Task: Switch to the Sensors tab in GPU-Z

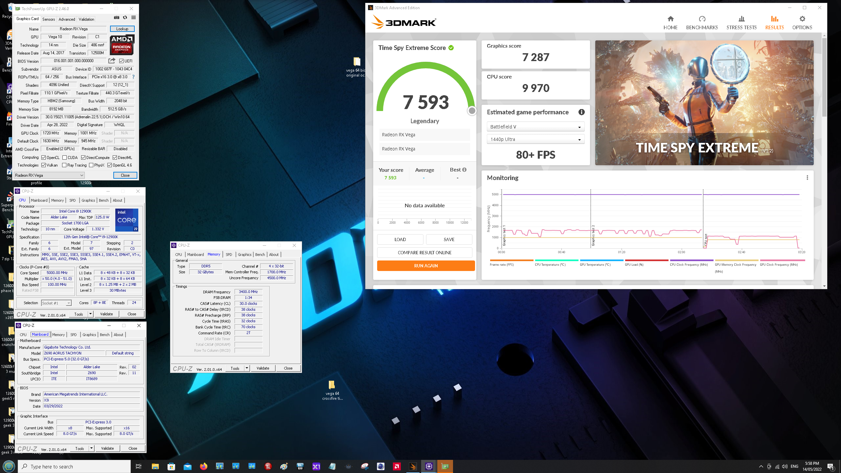Action: (x=49, y=19)
